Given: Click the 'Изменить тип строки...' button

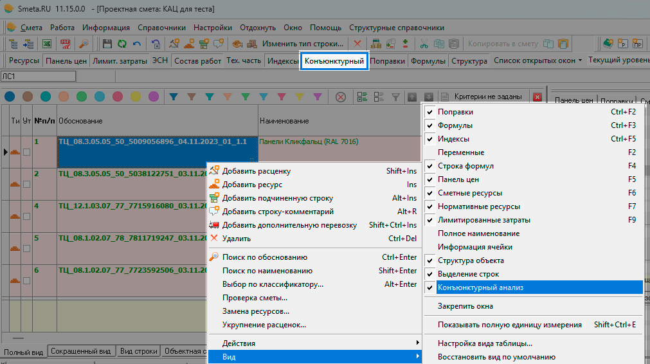Looking at the screenshot, I should coord(302,44).
